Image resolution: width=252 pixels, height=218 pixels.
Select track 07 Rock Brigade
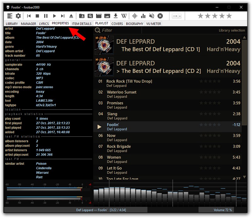point(167,148)
